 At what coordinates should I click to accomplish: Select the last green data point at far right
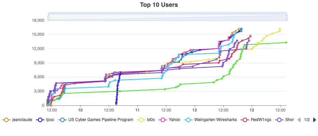286,42
